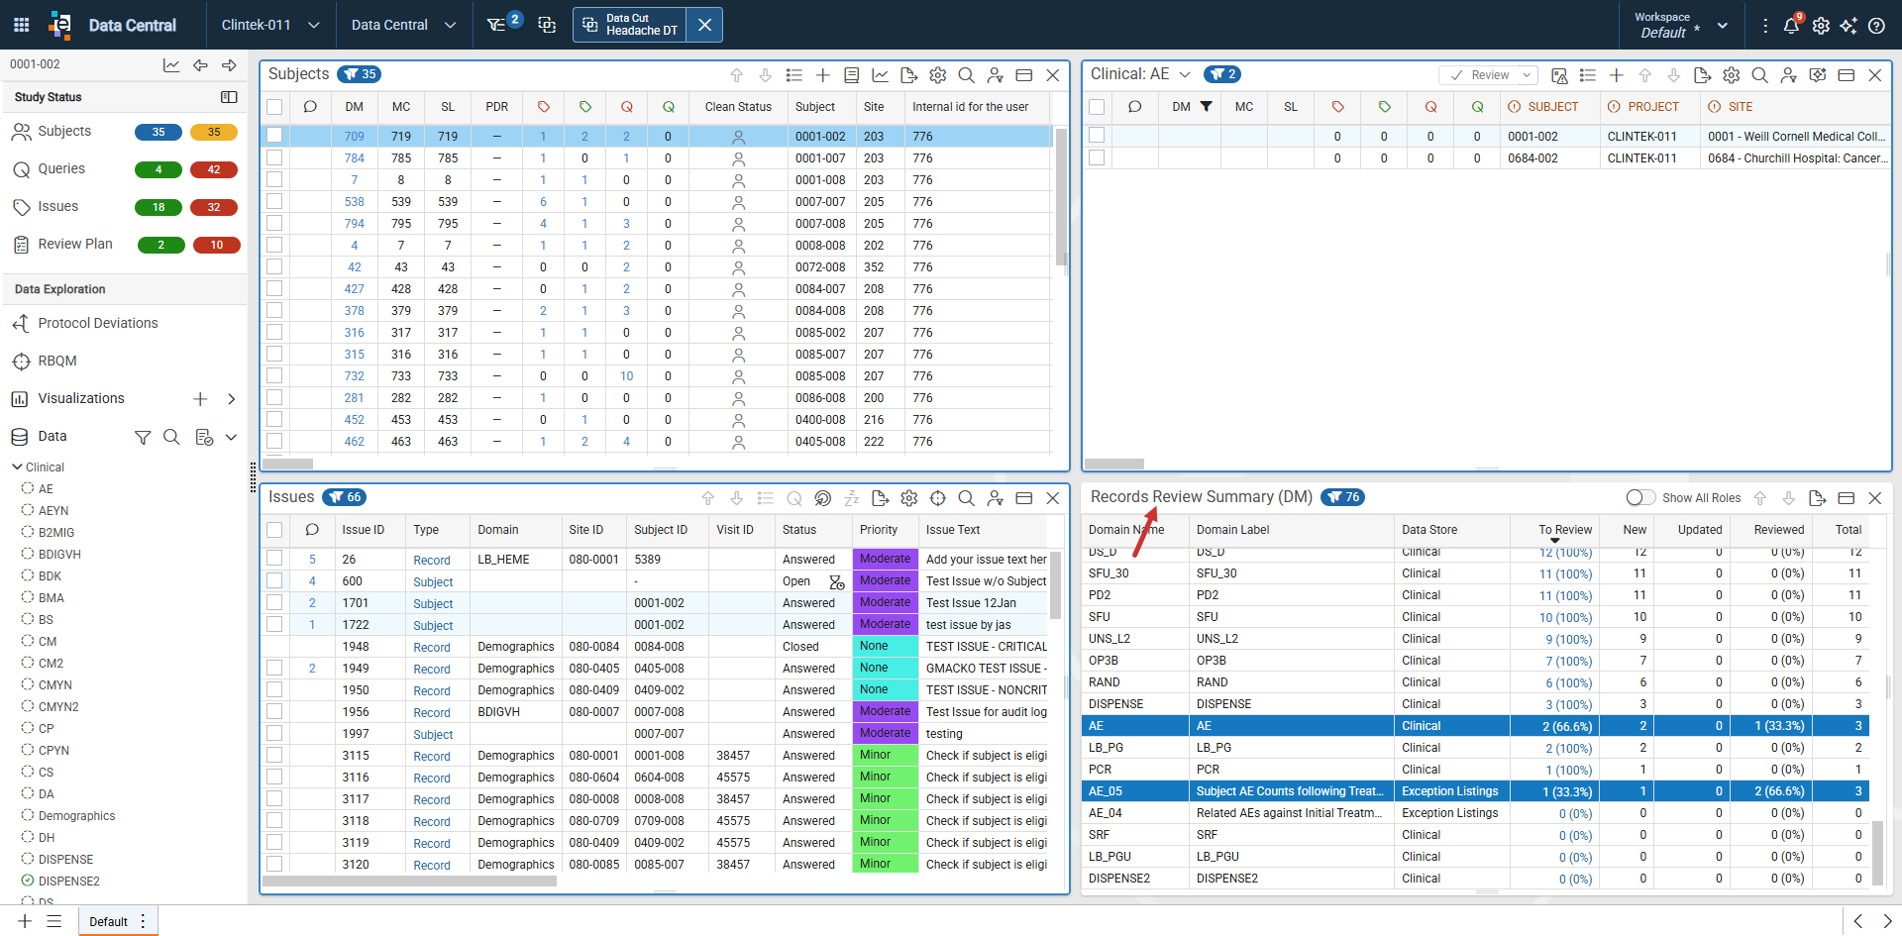Select the AEYN domain in Clinical tree
The height and width of the screenshot is (936, 1902).
tap(53, 511)
